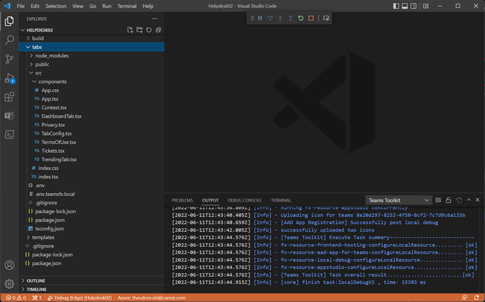The height and width of the screenshot is (302, 485).
Task: Open Explorer more actions ellipsis
Action: point(155,19)
